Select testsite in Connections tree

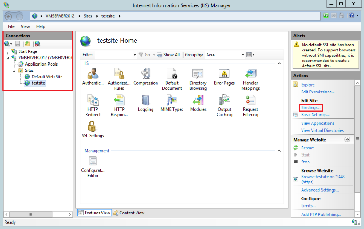[38, 83]
